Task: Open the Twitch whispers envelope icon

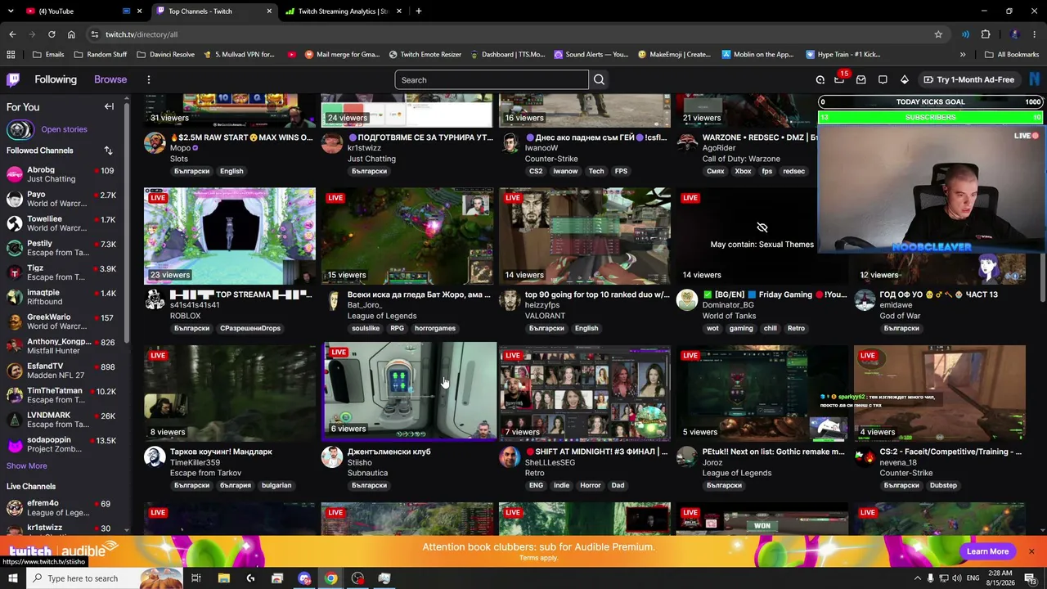Action: [861, 79]
